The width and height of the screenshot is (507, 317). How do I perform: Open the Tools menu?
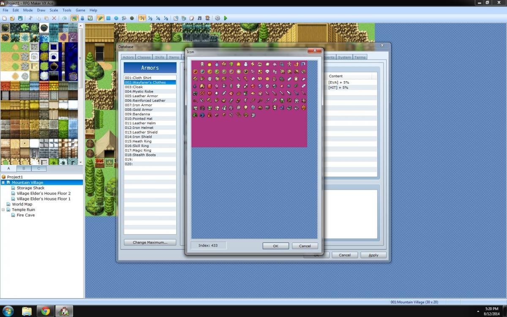coord(67,10)
